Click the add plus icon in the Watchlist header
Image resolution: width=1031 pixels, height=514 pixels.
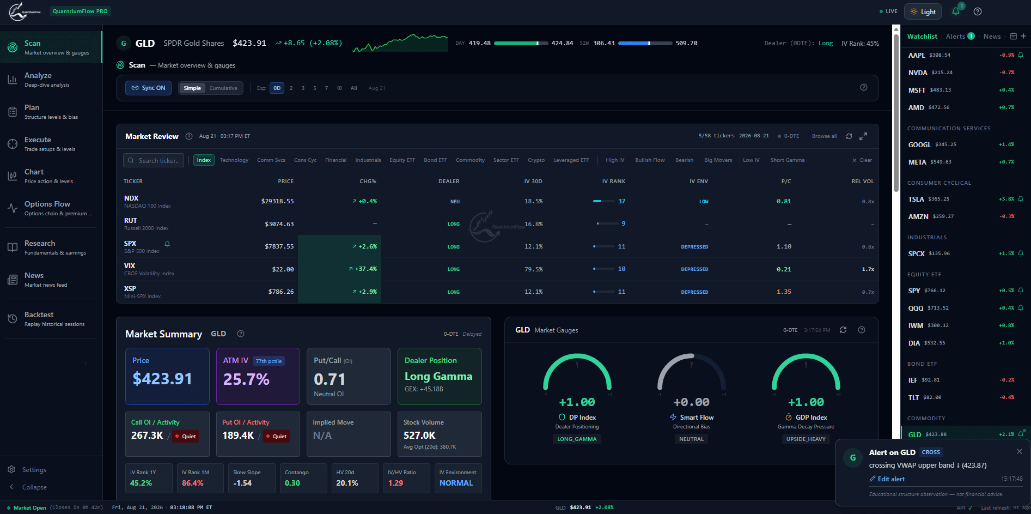1023,36
